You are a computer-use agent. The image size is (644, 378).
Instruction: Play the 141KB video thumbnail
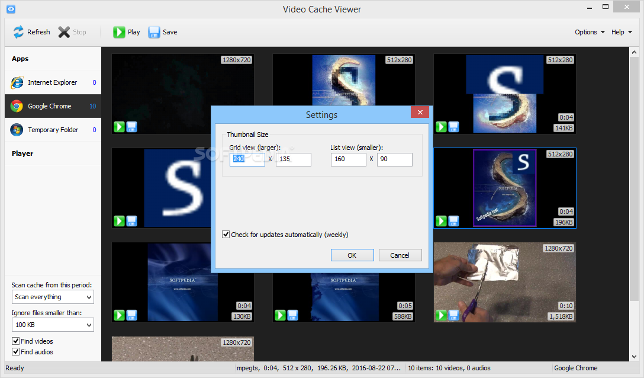point(441,127)
